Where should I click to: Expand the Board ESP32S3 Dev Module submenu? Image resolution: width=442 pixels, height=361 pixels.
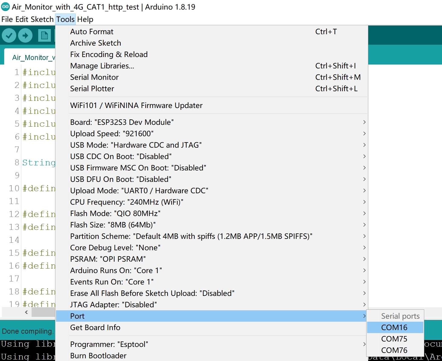click(212, 122)
